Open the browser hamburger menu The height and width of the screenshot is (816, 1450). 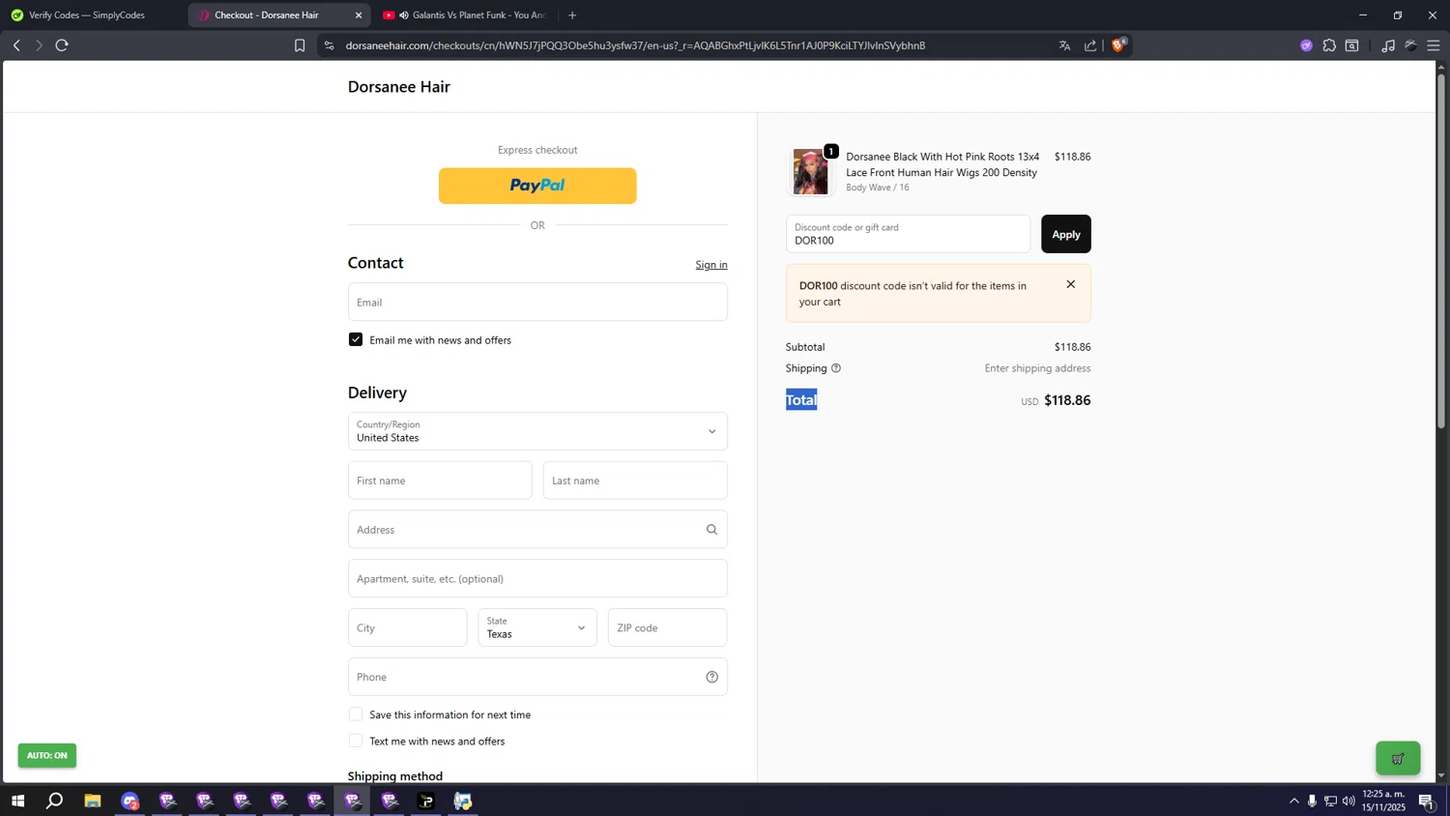1434,45
